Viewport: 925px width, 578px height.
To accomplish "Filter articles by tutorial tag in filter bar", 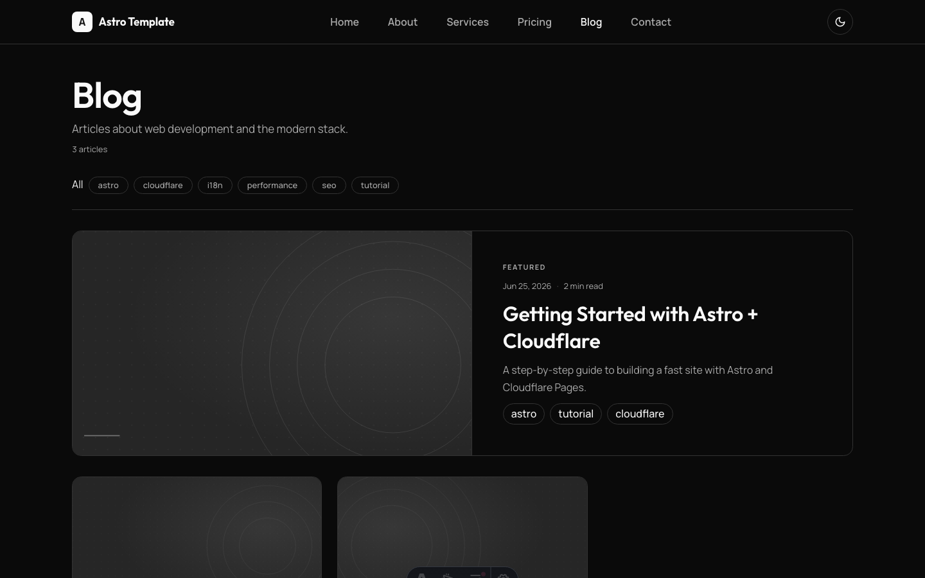I will pyautogui.click(x=375, y=185).
